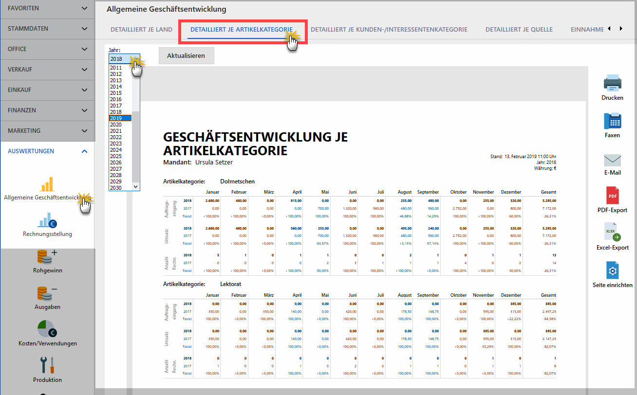Select year 2030 in the list
The height and width of the screenshot is (395, 637).
[x=120, y=188]
